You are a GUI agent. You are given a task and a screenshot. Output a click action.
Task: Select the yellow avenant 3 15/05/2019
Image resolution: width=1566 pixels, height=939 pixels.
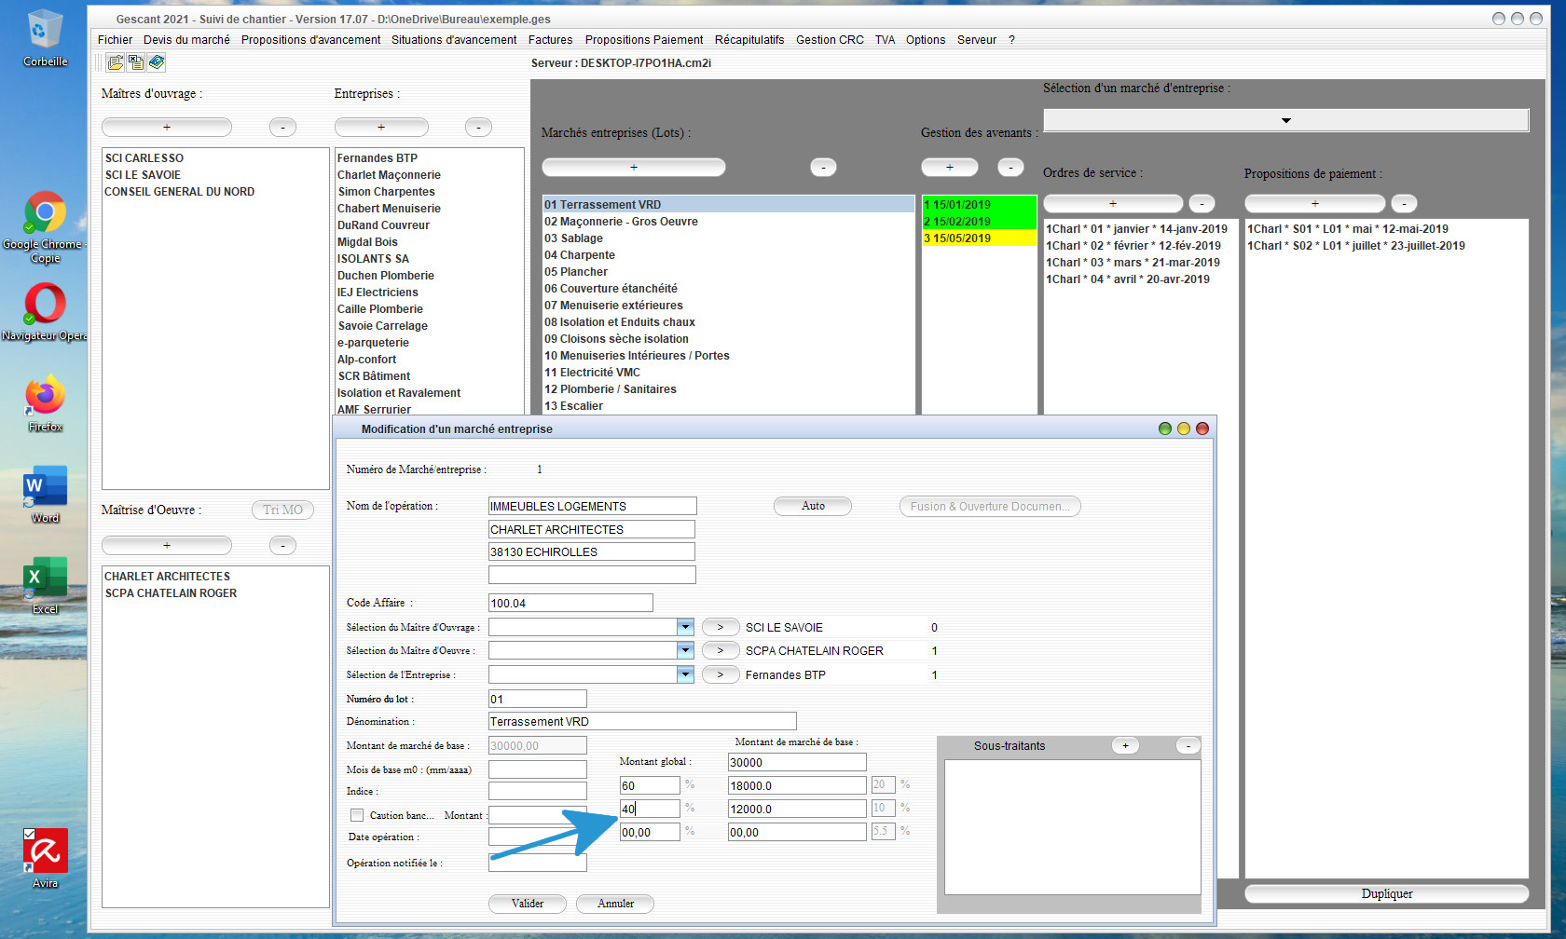(979, 238)
